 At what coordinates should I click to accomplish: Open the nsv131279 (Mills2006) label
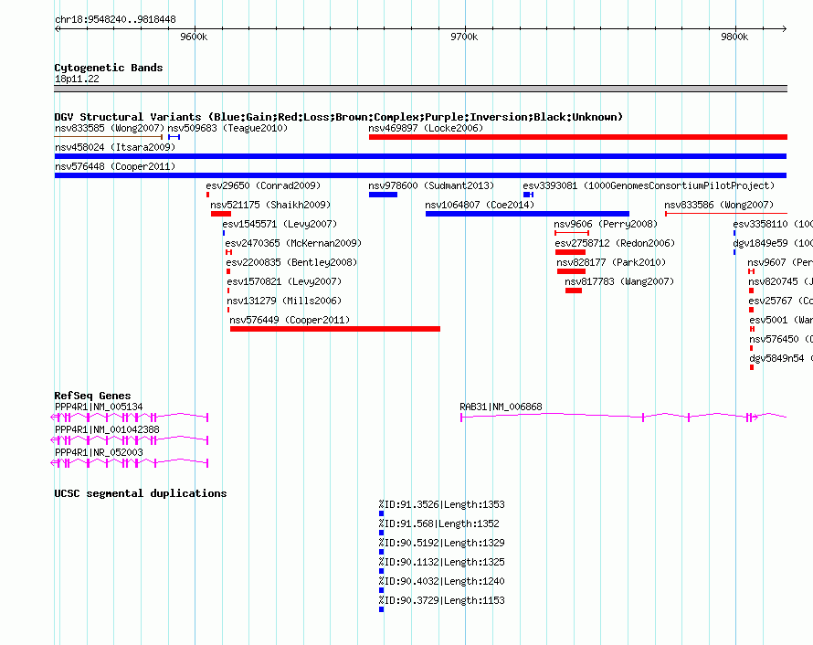284,301
